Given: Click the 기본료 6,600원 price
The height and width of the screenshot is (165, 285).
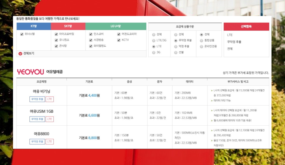Looking at the screenshot, I should pyautogui.click(x=89, y=115).
